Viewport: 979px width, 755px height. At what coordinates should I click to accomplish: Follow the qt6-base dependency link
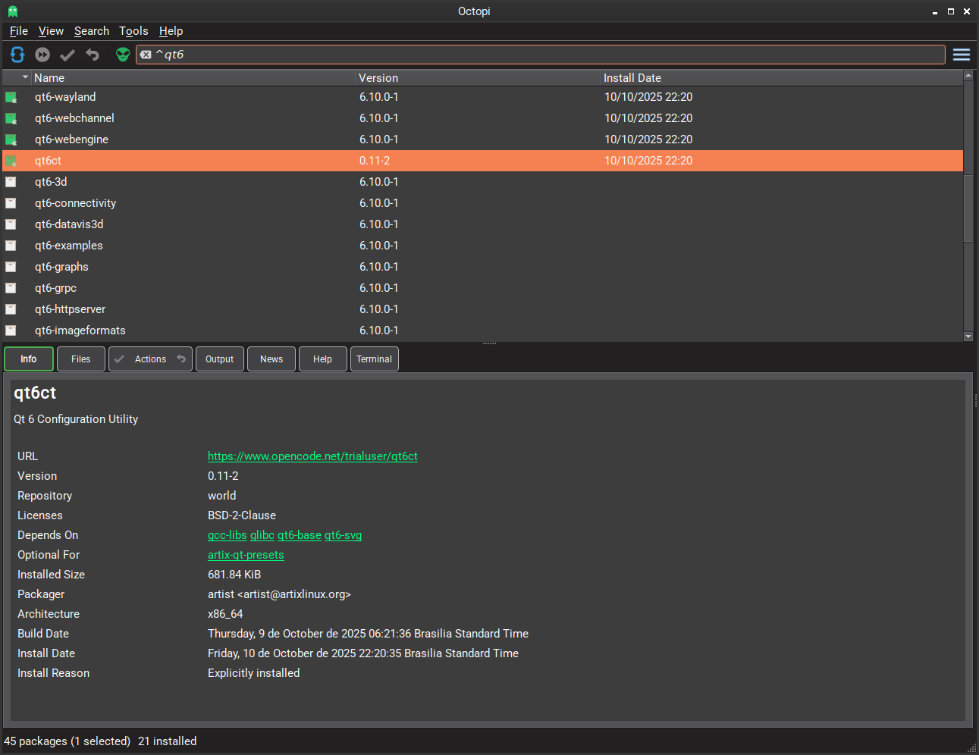coord(300,535)
